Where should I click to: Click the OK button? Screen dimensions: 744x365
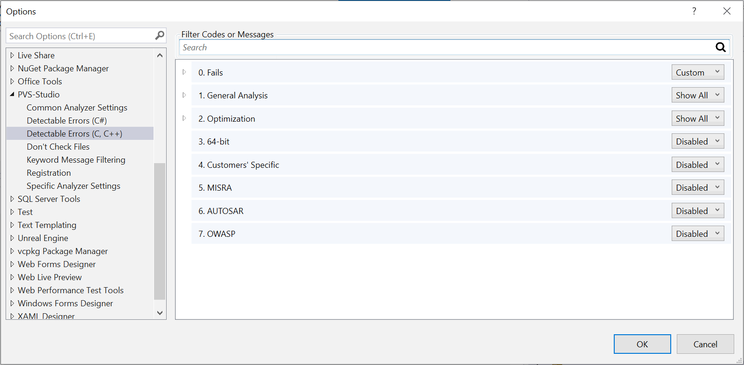coord(642,344)
